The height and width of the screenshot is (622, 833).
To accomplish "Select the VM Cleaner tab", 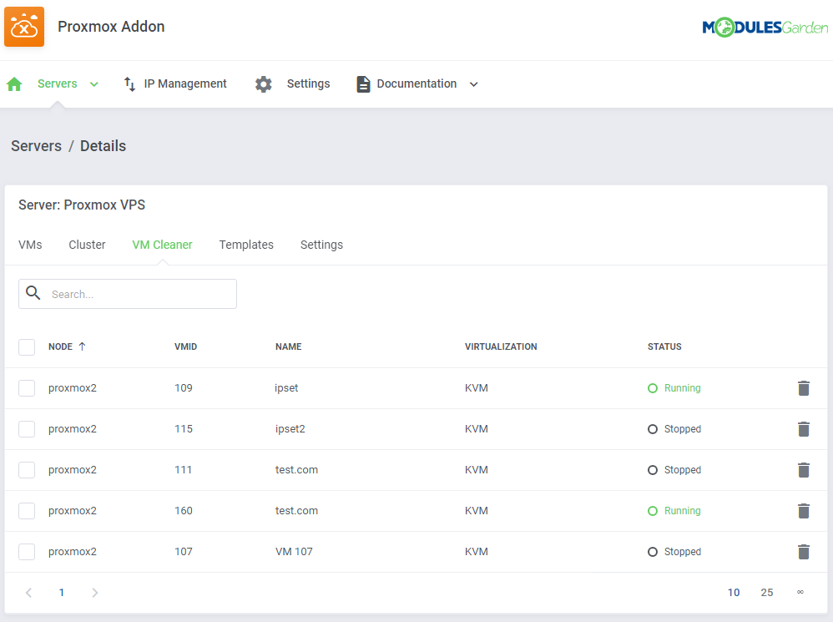I will [x=162, y=245].
